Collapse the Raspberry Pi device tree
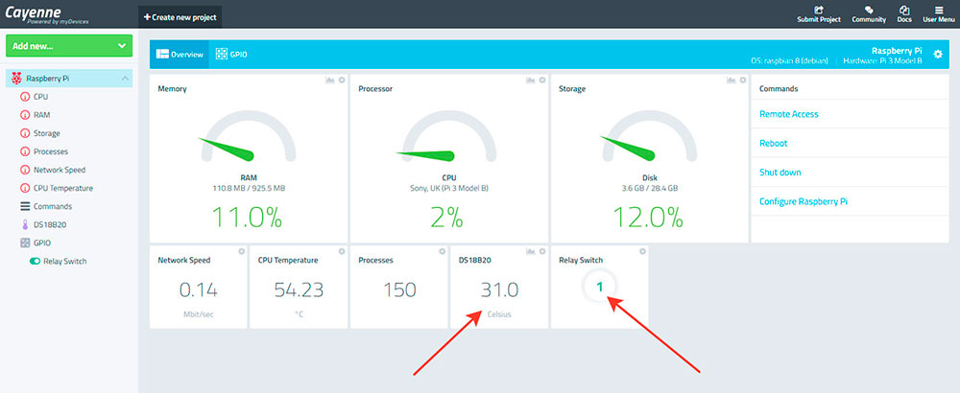Screen dimensions: 960x393 (125, 79)
